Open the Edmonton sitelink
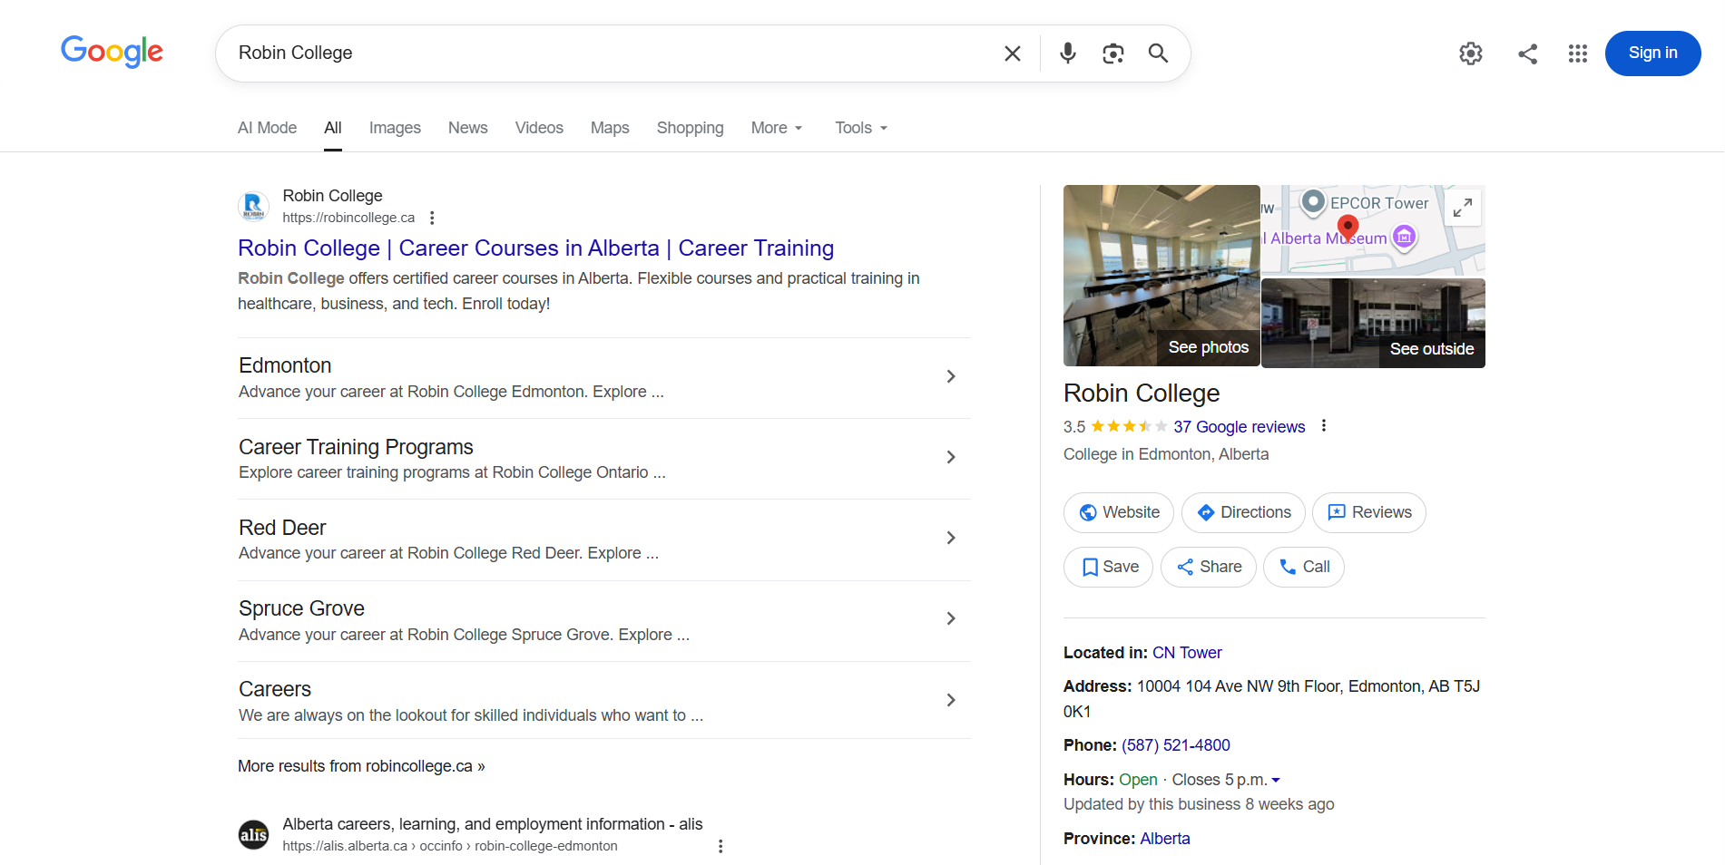Image resolution: width=1725 pixels, height=865 pixels. [285, 365]
